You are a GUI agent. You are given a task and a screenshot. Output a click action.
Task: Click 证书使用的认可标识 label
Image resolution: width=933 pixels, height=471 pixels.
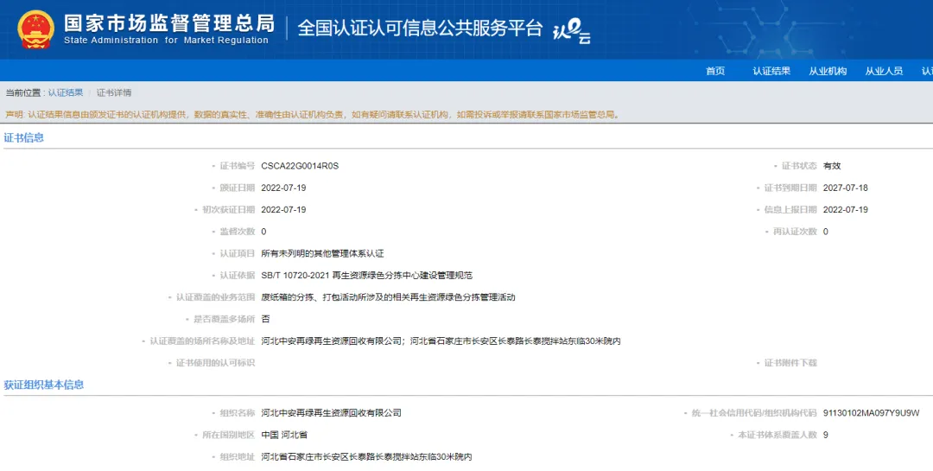click(x=215, y=363)
